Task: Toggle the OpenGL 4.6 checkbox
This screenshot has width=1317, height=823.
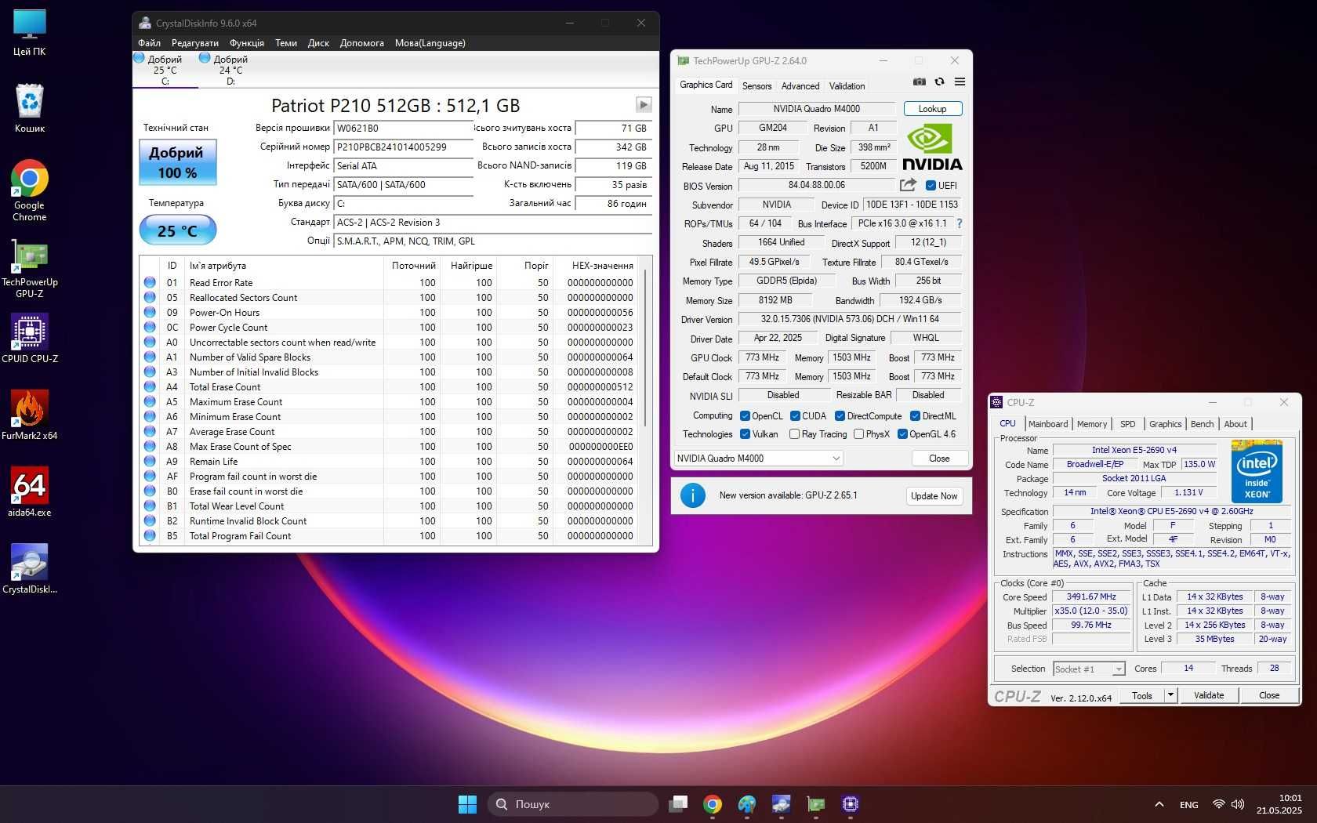Action: pyautogui.click(x=902, y=434)
